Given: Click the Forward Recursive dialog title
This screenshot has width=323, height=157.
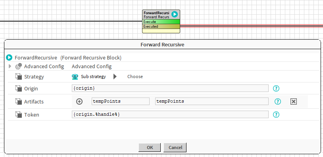Looking at the screenshot, I should coord(162,44).
